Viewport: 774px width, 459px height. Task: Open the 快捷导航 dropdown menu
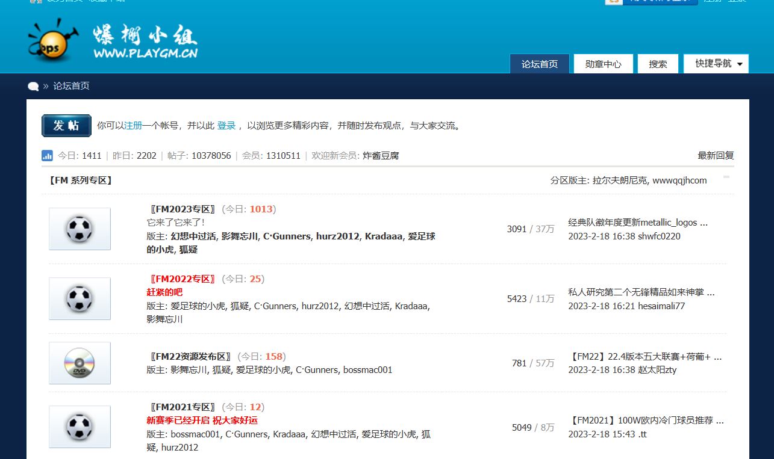point(716,64)
